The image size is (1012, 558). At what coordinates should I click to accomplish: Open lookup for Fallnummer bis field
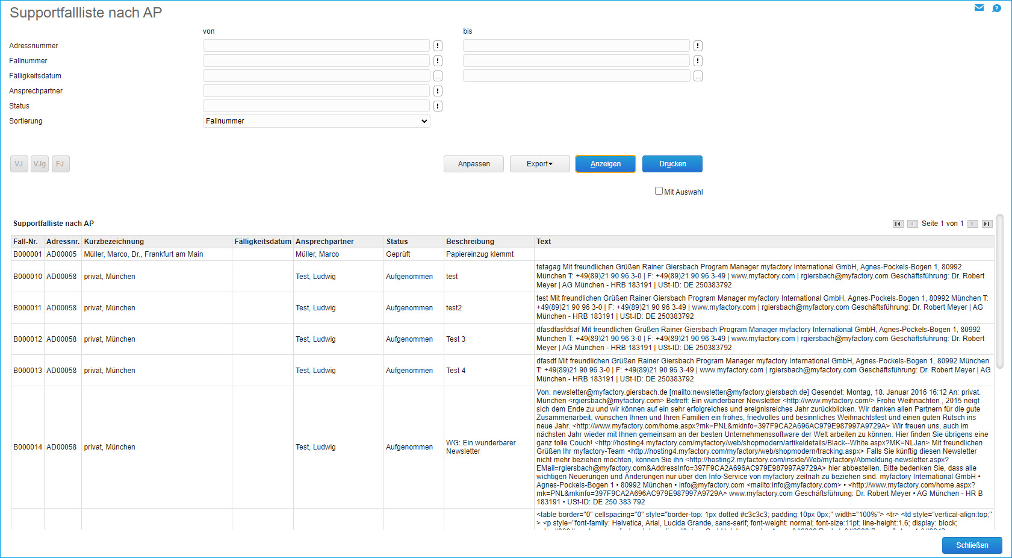point(698,61)
